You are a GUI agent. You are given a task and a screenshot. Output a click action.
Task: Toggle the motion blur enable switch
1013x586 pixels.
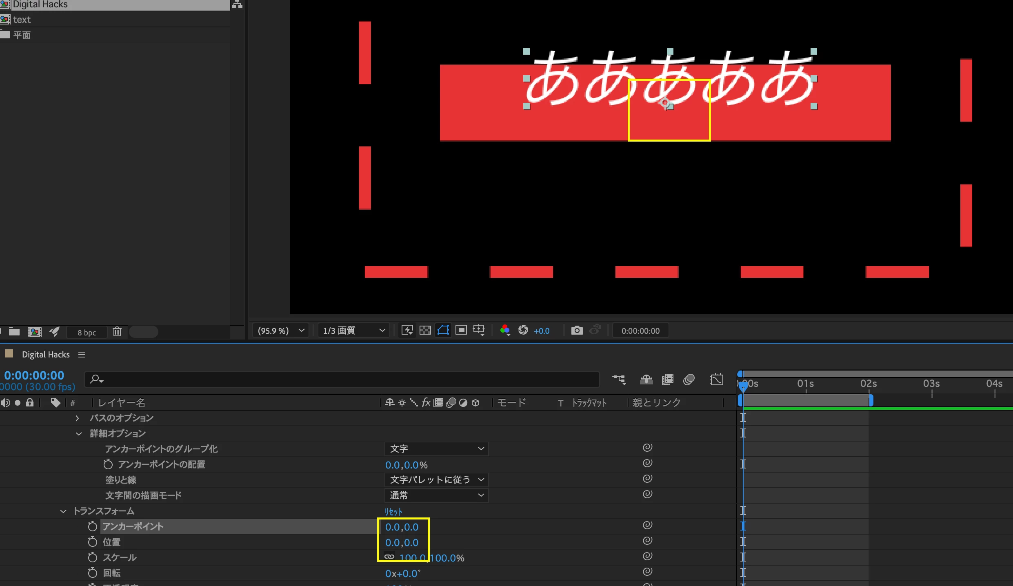pyautogui.click(x=689, y=380)
